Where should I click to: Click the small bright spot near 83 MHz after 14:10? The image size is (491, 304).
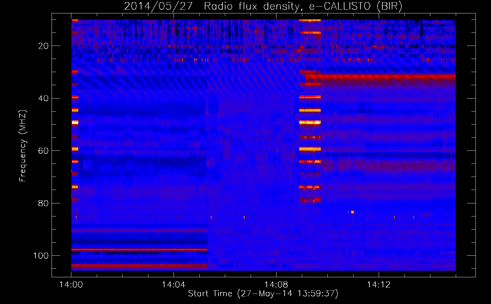(352, 212)
